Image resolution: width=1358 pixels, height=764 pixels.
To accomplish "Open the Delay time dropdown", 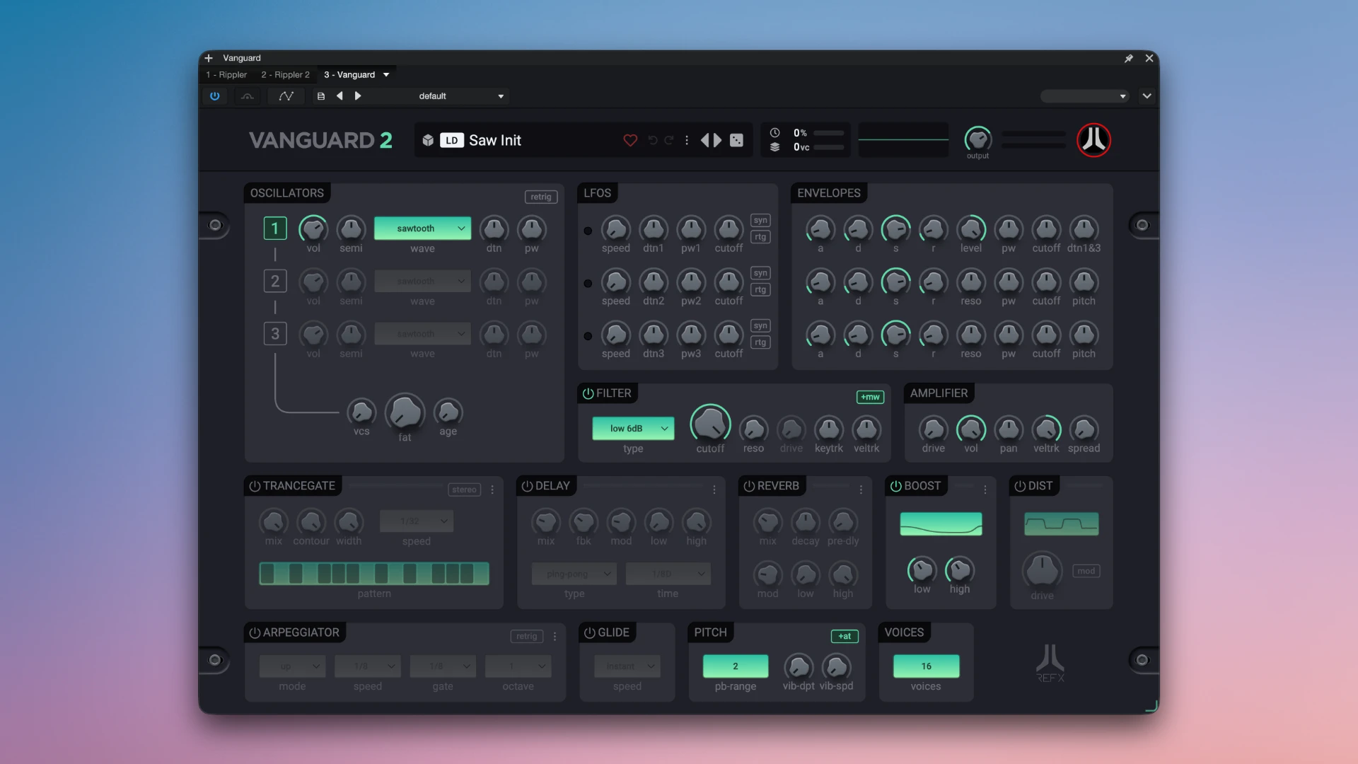I will [x=668, y=574].
